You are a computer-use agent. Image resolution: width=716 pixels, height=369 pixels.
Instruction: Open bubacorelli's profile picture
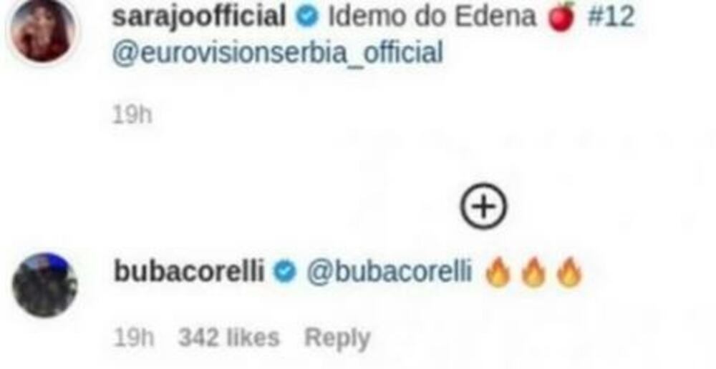[44, 285]
